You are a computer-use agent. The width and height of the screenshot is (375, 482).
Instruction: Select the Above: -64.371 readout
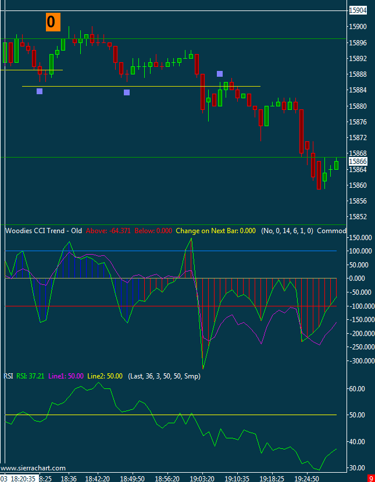[x=109, y=231]
